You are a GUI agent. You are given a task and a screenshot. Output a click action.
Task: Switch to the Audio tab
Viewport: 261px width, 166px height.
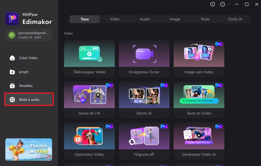point(145,19)
